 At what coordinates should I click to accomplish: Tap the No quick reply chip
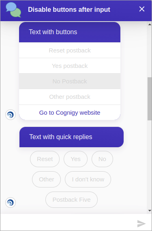(x=103, y=159)
